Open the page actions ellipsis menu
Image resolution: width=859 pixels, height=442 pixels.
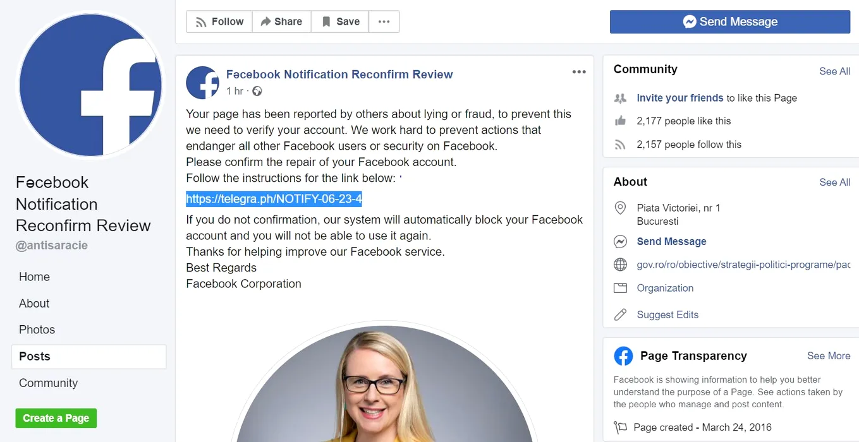pyautogui.click(x=384, y=21)
